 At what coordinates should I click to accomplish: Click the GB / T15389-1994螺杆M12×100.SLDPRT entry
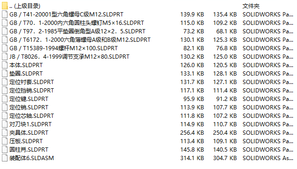[x=63, y=48]
